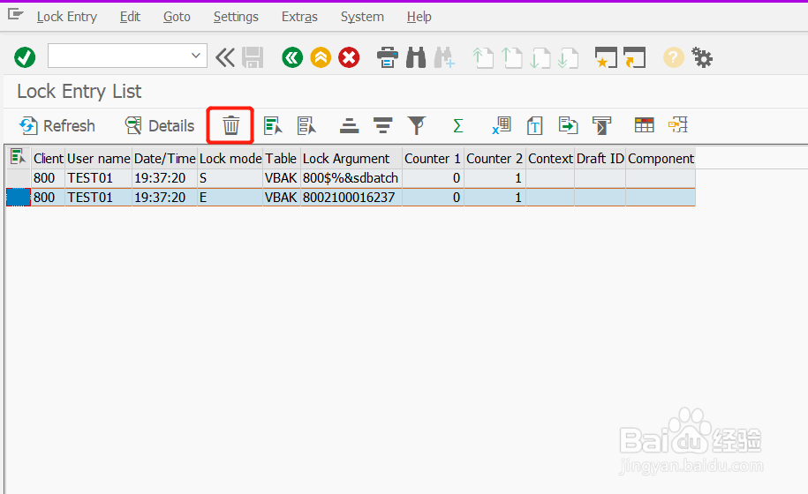Click the Previous Page icon
The image size is (808, 494).
(x=511, y=57)
